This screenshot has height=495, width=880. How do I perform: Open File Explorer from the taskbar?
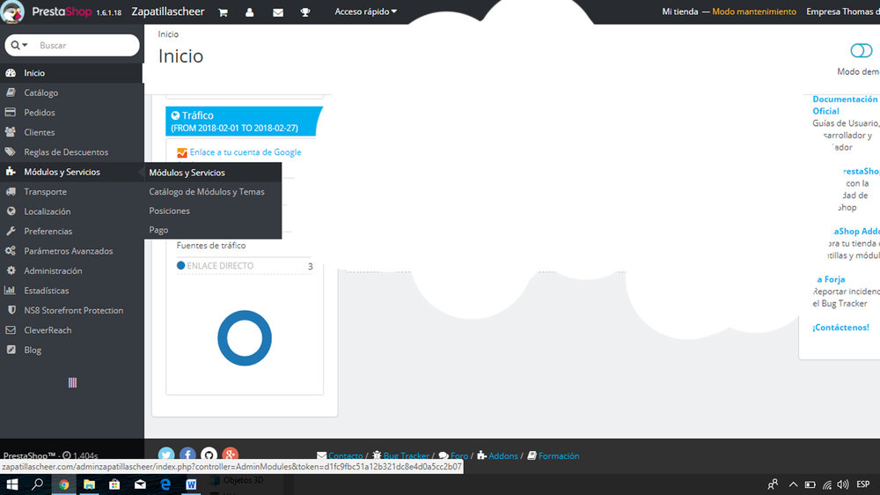pyautogui.click(x=89, y=484)
